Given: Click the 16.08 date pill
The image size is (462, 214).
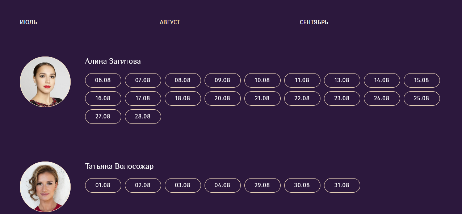Looking at the screenshot, I should [103, 98].
